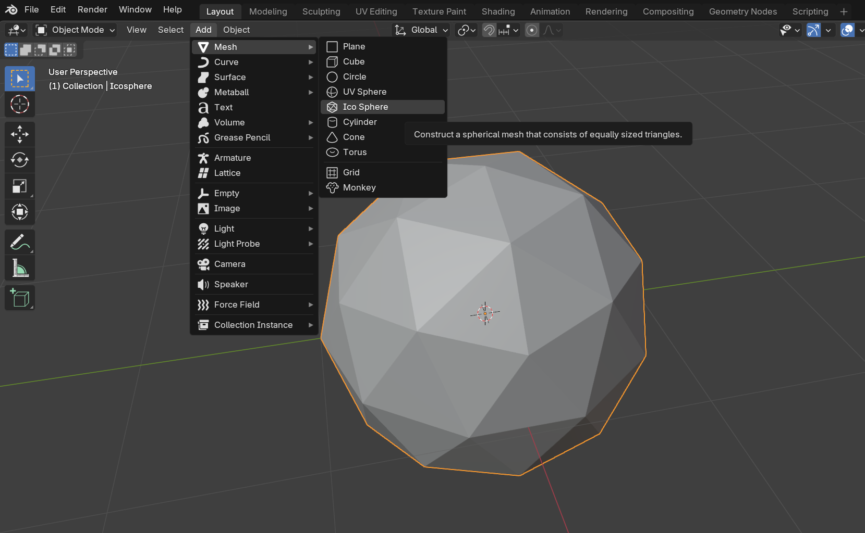Set selection mode to intersect

tap(69, 50)
